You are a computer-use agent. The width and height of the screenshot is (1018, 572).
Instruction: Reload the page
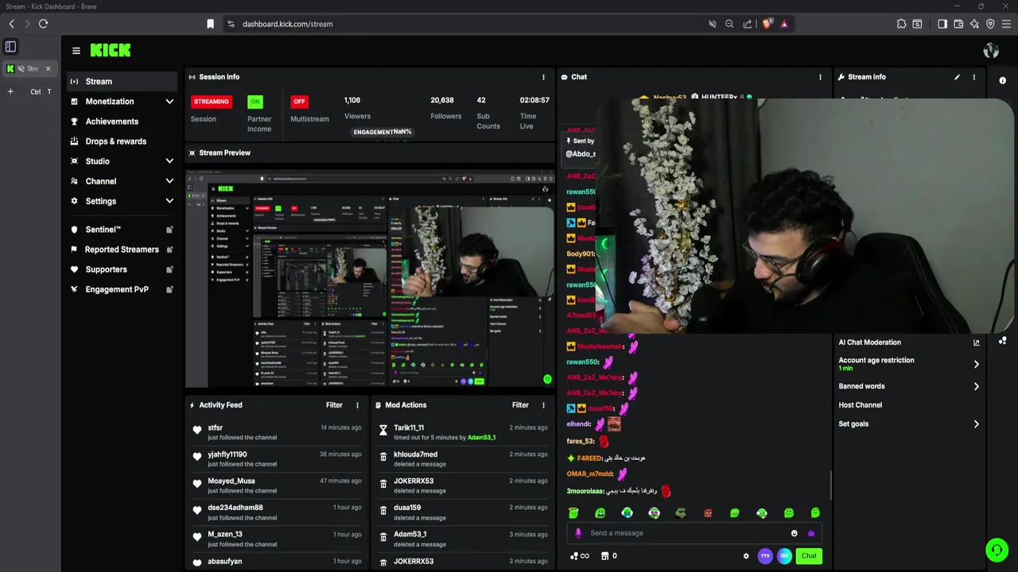pyautogui.click(x=43, y=24)
